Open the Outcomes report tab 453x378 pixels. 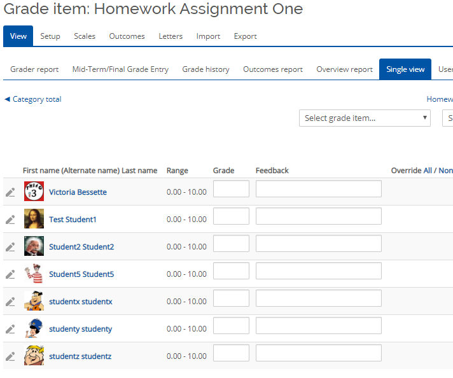pos(273,69)
